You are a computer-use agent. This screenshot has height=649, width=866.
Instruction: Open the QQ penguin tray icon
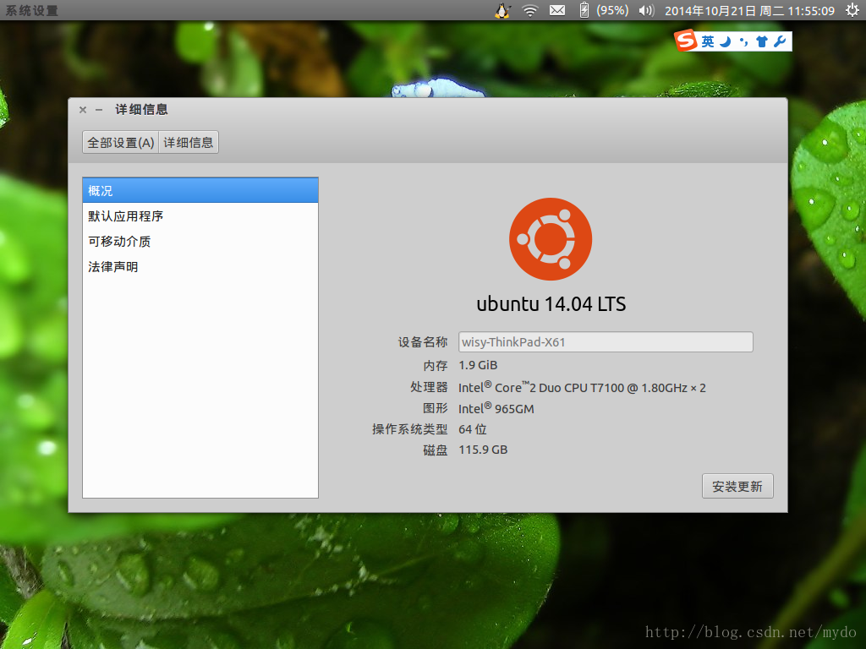point(502,10)
